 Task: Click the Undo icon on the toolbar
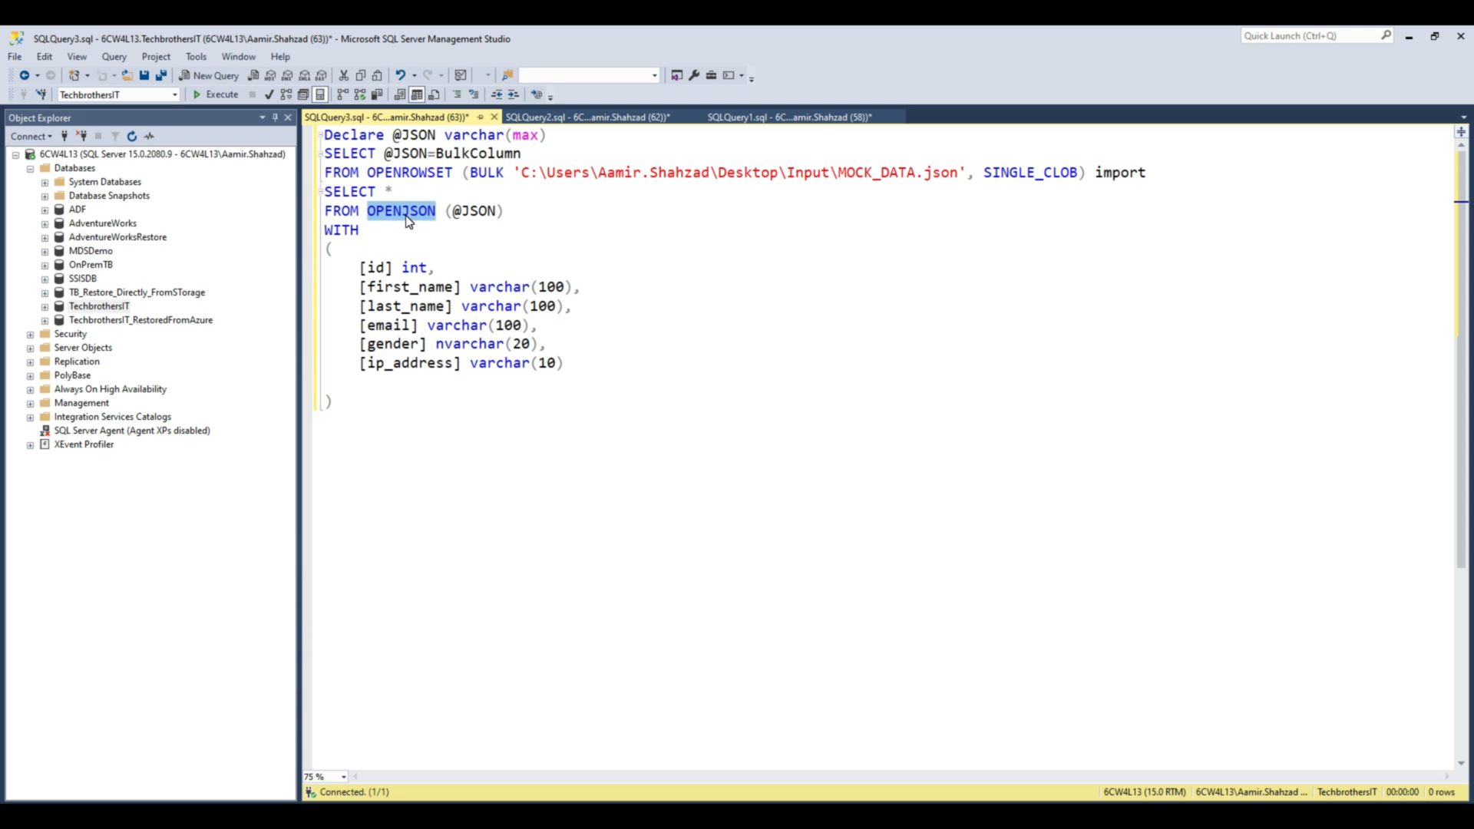(402, 74)
